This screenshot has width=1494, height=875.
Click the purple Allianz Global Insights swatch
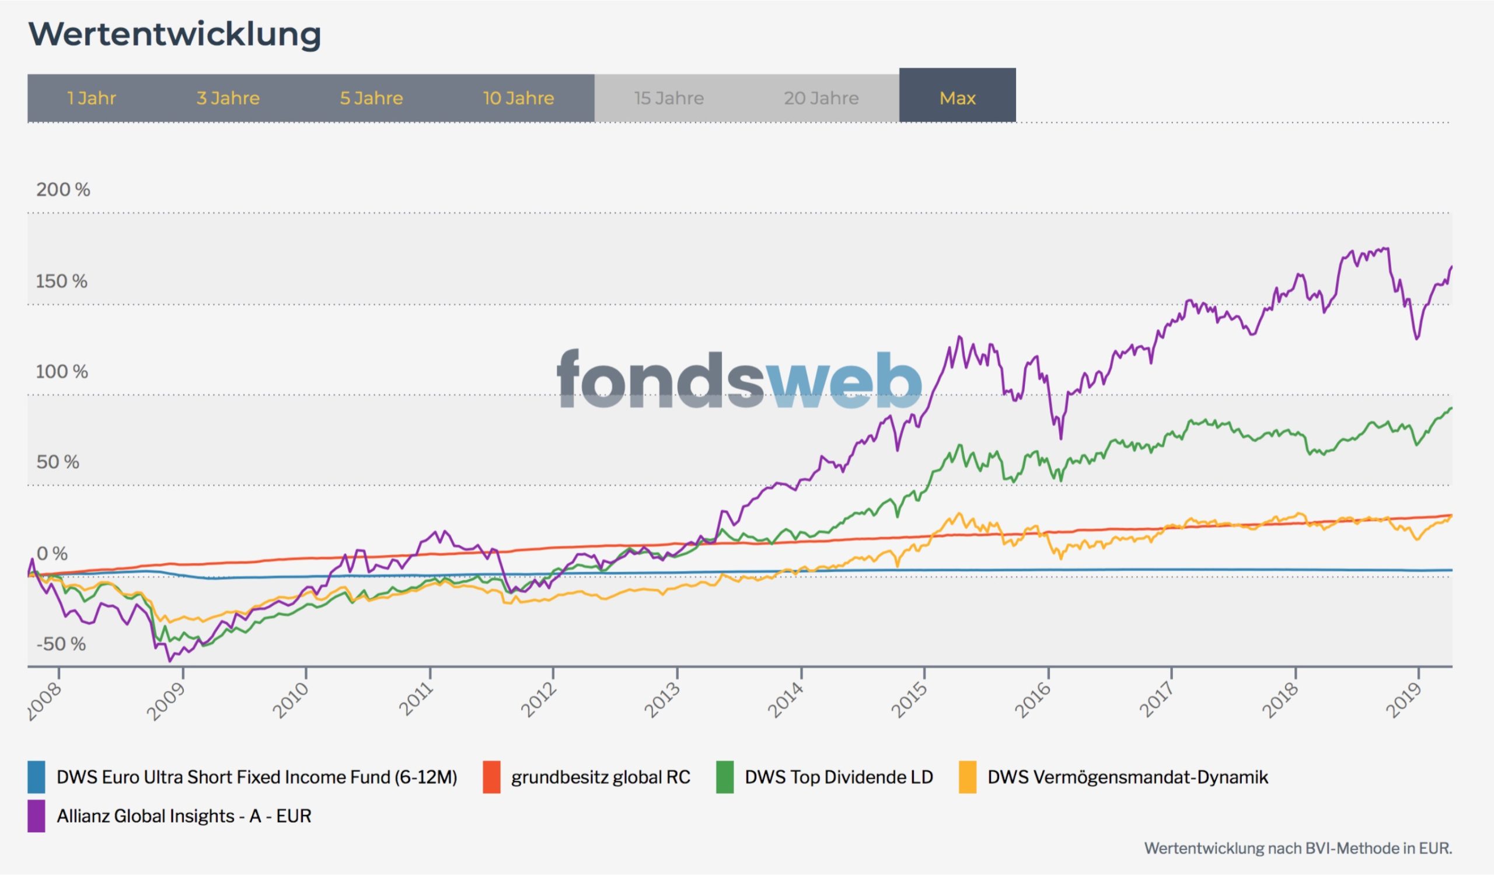tap(36, 816)
